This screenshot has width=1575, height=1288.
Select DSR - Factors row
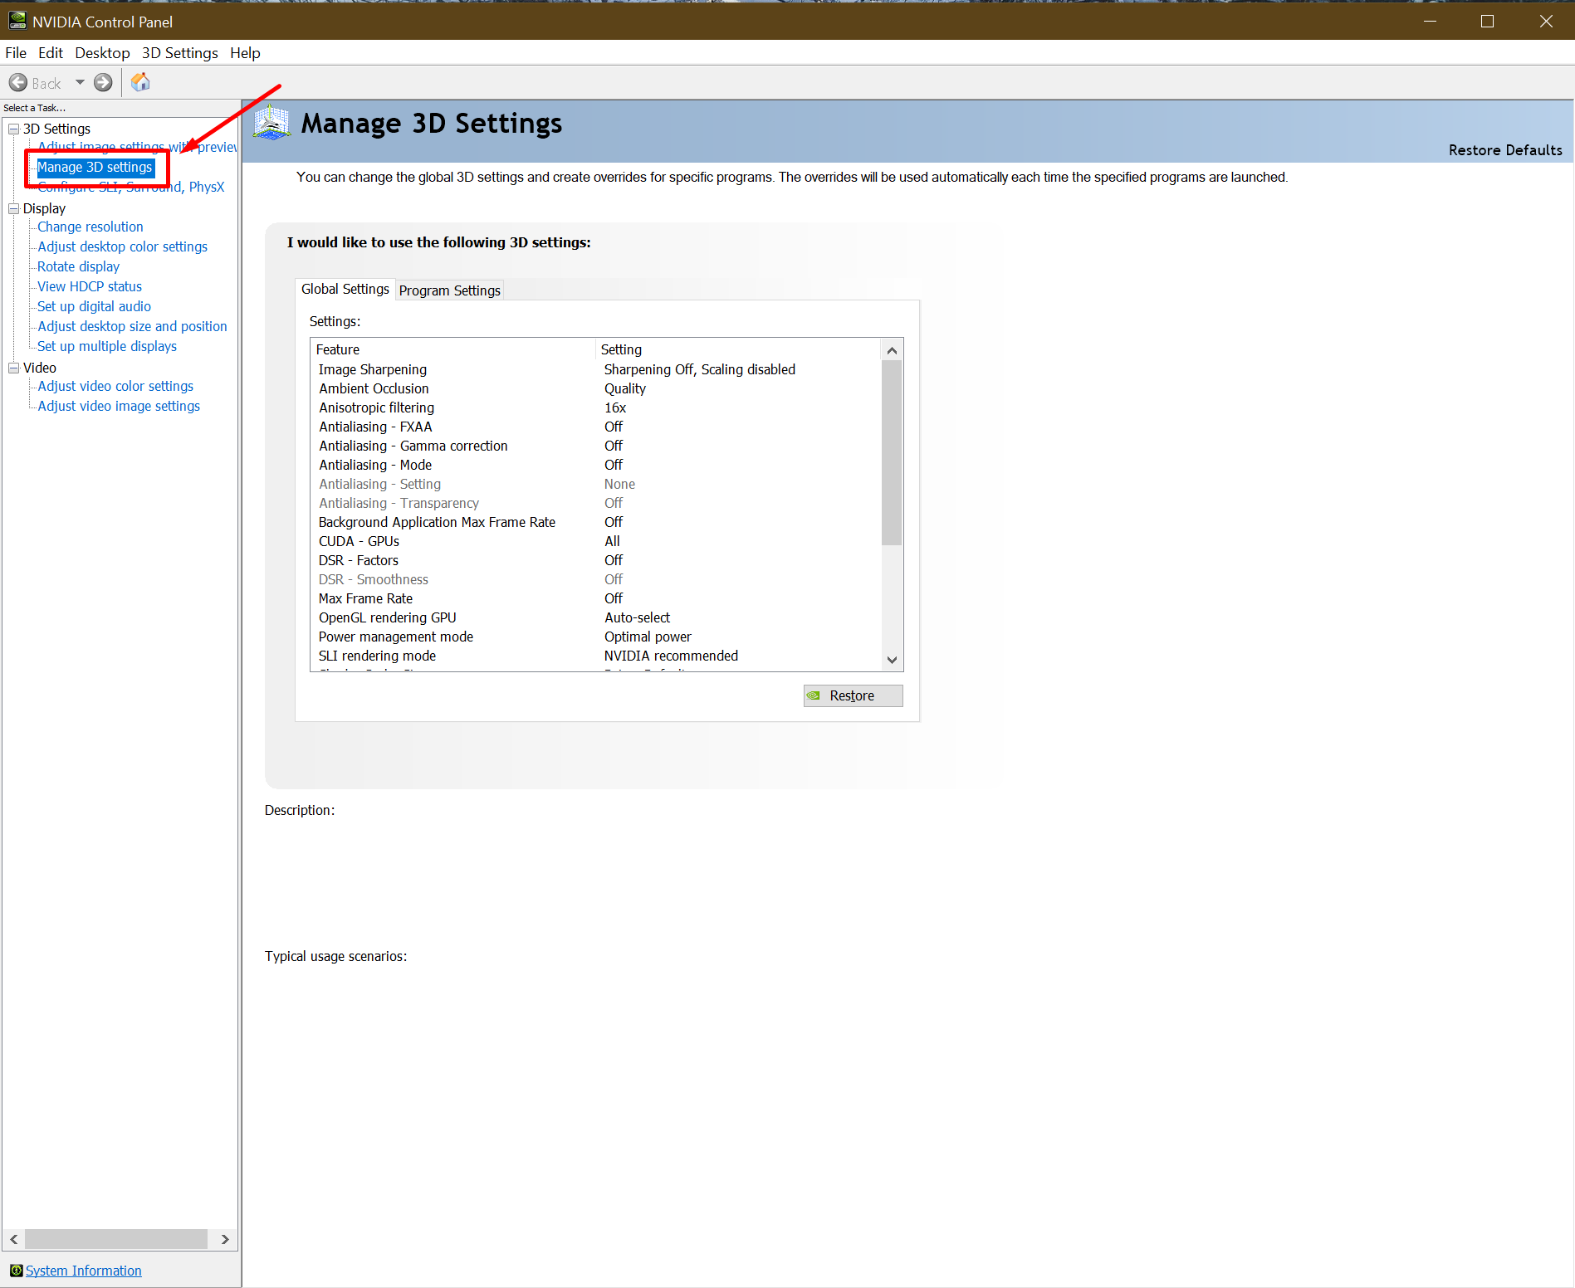596,560
